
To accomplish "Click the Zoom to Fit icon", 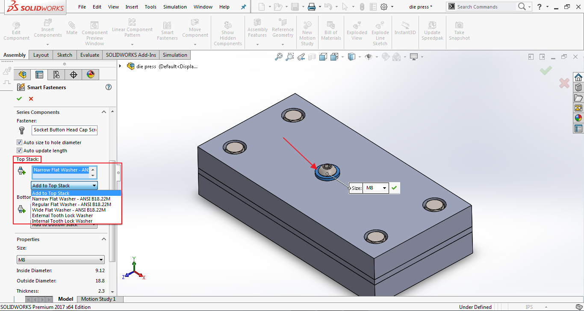I will [279, 56].
